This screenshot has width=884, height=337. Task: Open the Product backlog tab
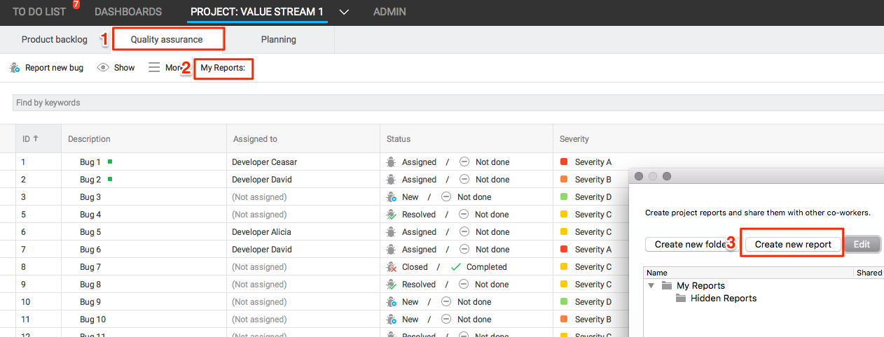pos(55,40)
